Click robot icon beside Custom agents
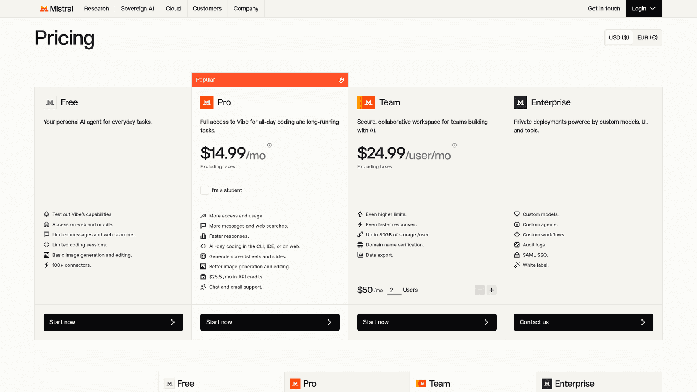Screen dimensions: 697x392 517,224
